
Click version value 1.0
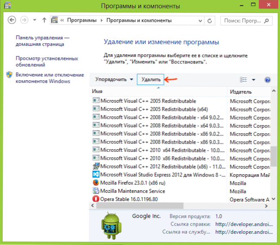[219, 216]
